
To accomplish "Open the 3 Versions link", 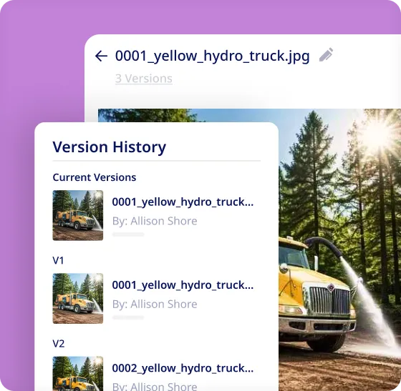I will tap(144, 79).
